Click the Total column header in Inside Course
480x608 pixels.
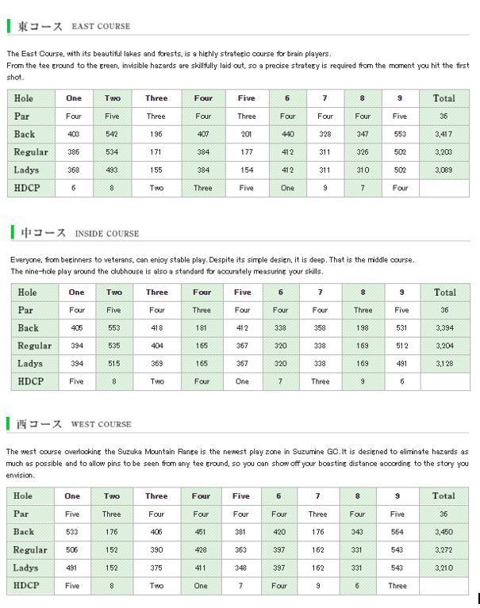444,293
